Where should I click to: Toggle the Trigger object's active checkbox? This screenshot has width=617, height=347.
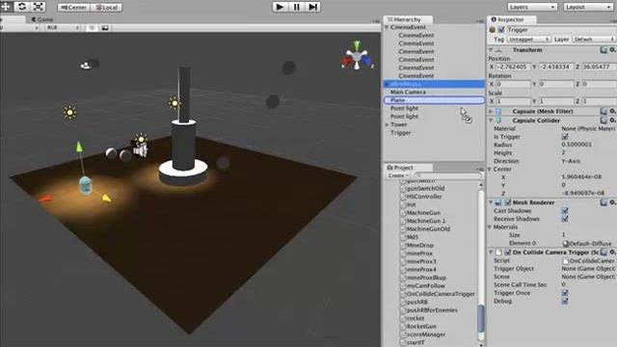point(501,30)
